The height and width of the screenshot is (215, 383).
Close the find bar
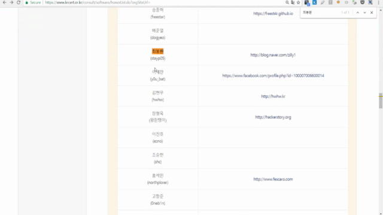pos(372,13)
